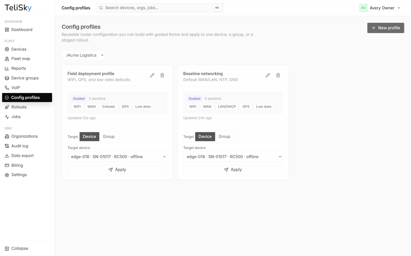Click the AO avatar badge
411x256 pixels.
pyautogui.click(x=363, y=8)
